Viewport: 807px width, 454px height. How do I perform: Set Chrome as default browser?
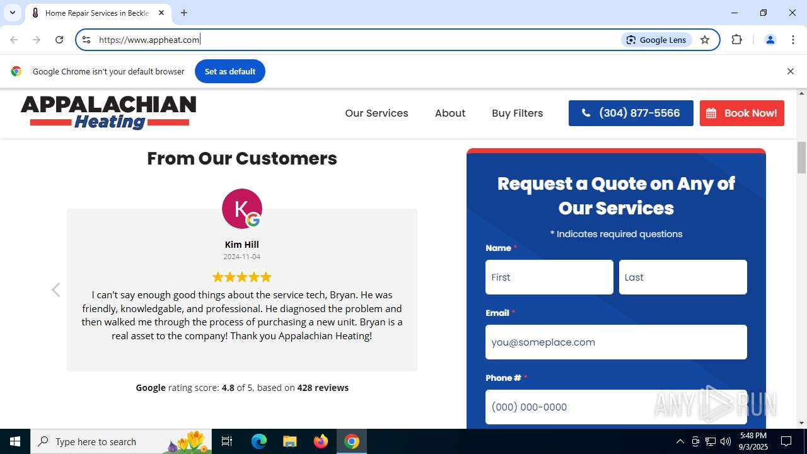tap(230, 71)
